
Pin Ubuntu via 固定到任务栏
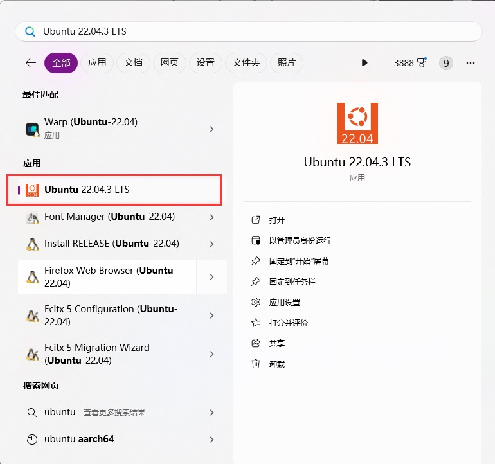point(292,281)
